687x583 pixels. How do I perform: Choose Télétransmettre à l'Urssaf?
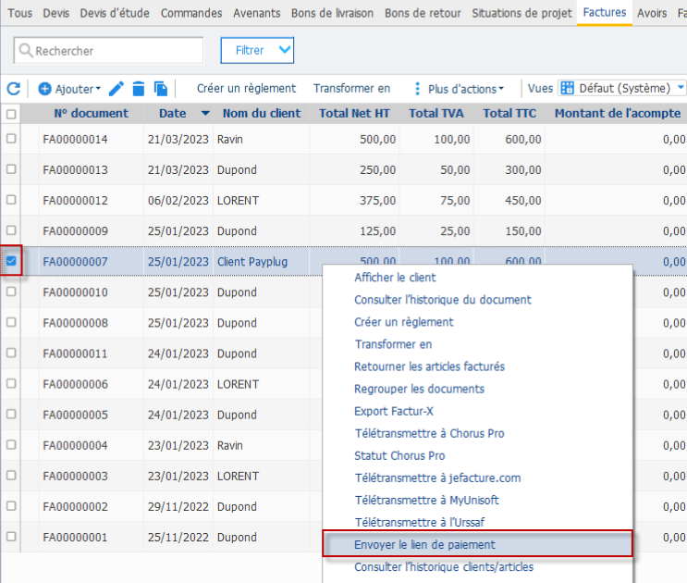[x=420, y=523]
